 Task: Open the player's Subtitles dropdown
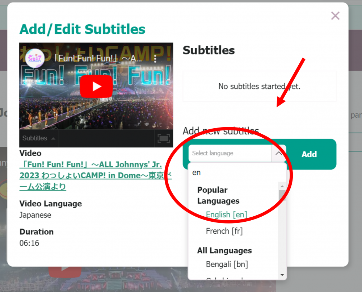point(39,138)
